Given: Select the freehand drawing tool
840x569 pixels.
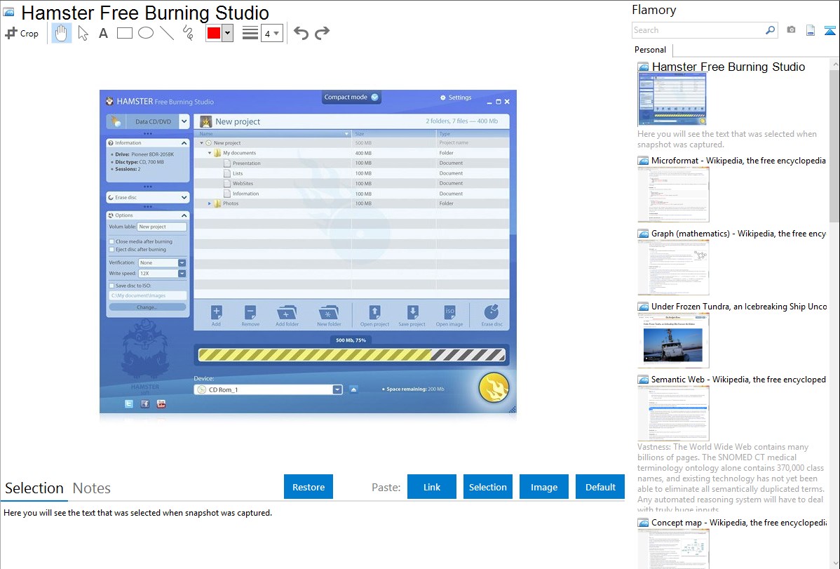Looking at the screenshot, I should (x=188, y=33).
